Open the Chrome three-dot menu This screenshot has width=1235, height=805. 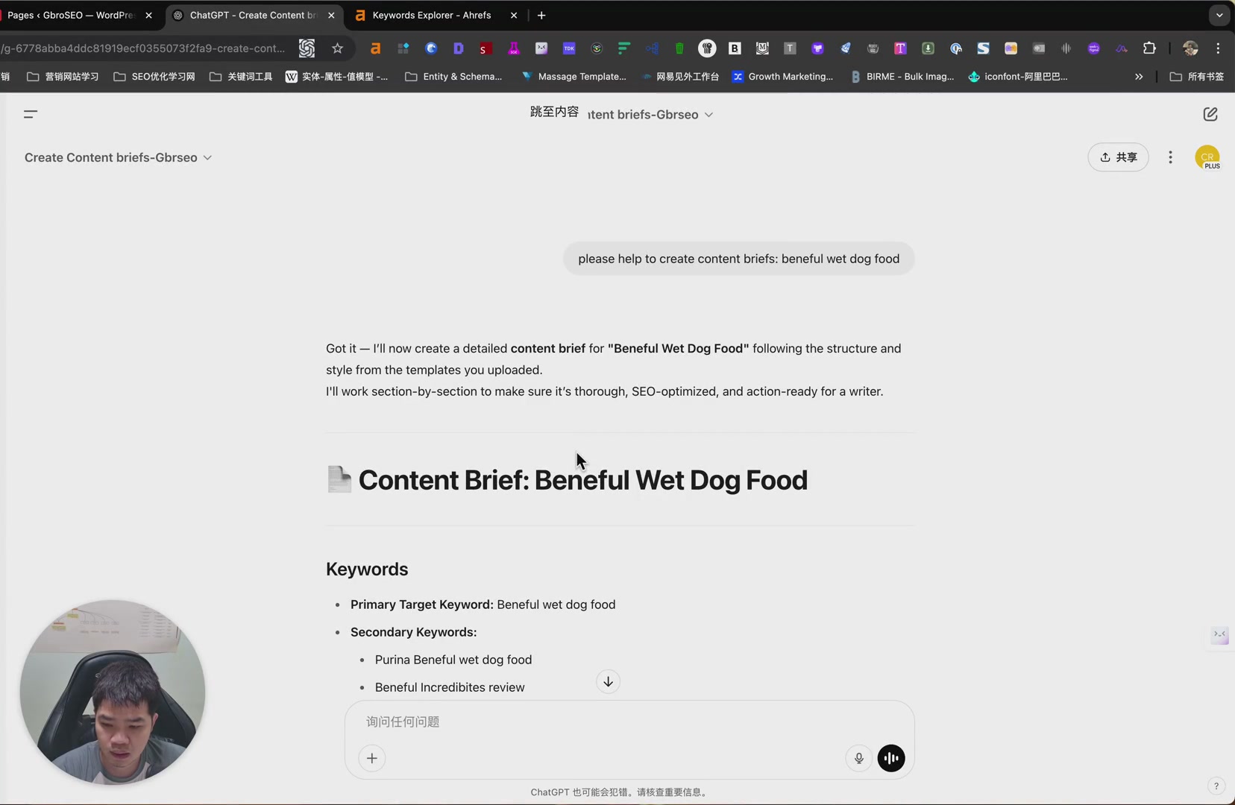pos(1218,48)
